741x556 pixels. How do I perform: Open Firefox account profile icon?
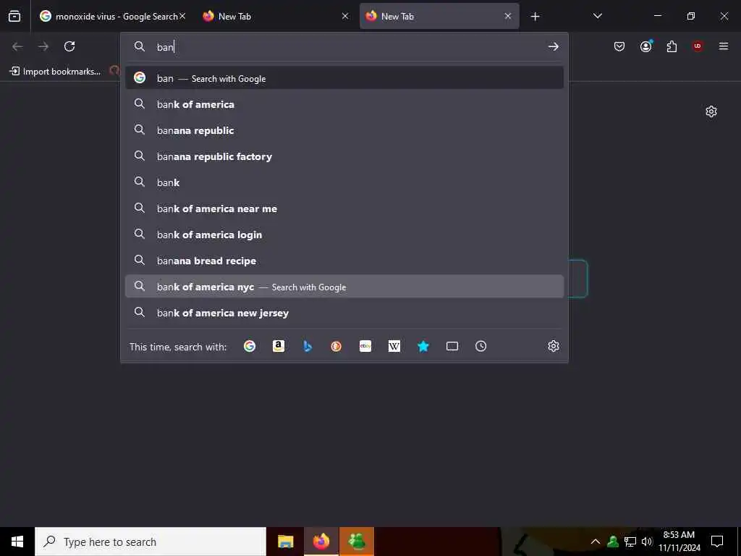tap(645, 46)
